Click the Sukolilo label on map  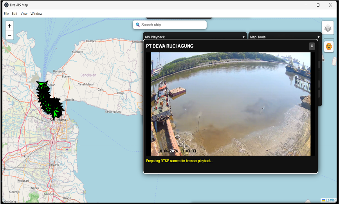tap(70, 100)
